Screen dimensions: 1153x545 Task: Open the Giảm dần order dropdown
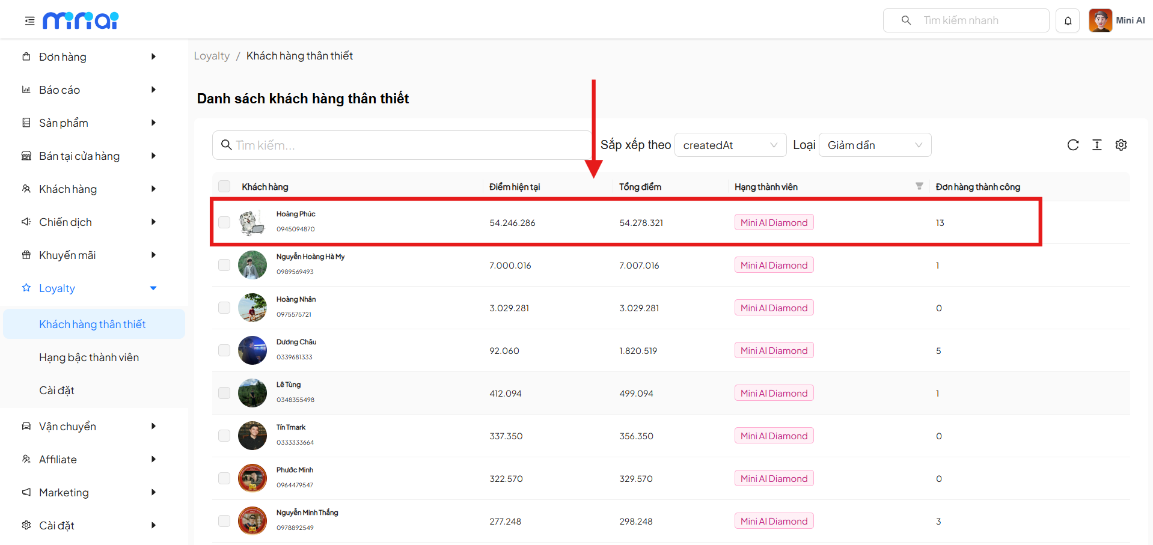tap(874, 145)
